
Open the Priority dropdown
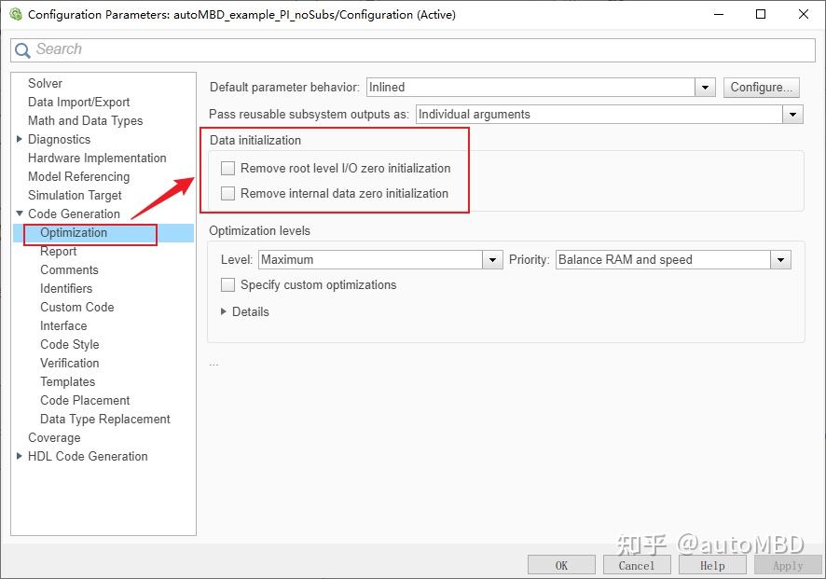coord(780,260)
